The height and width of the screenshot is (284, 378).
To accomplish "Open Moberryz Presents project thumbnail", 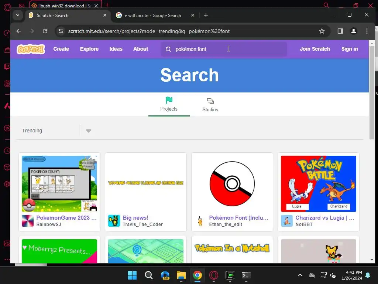I will tap(59, 251).
